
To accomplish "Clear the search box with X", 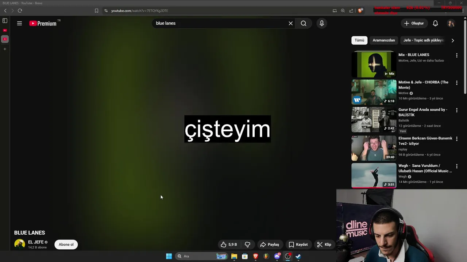I will click(x=290, y=23).
